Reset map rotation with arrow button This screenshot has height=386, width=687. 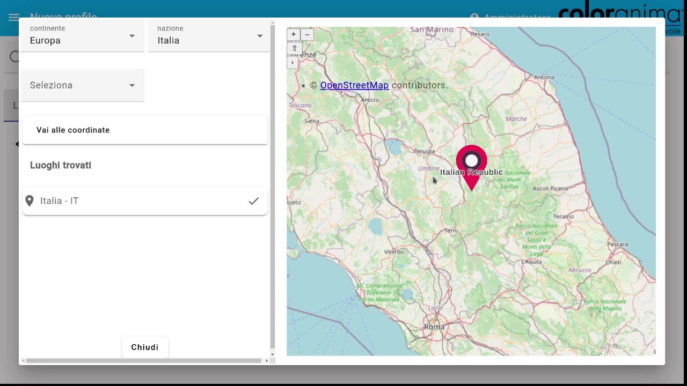point(294,48)
